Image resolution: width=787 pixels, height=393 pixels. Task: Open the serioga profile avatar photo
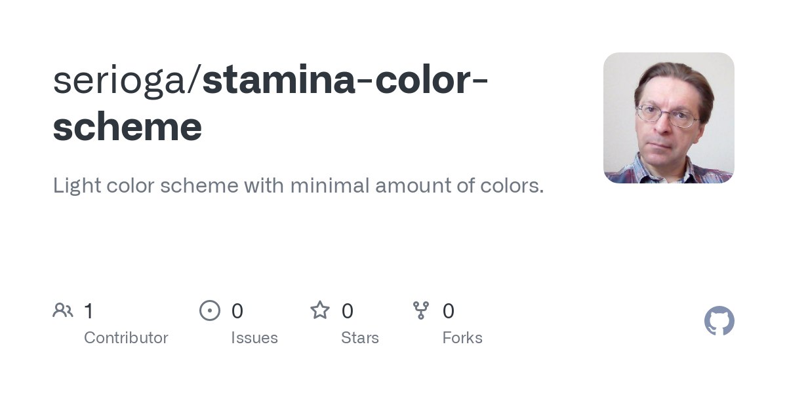[668, 118]
